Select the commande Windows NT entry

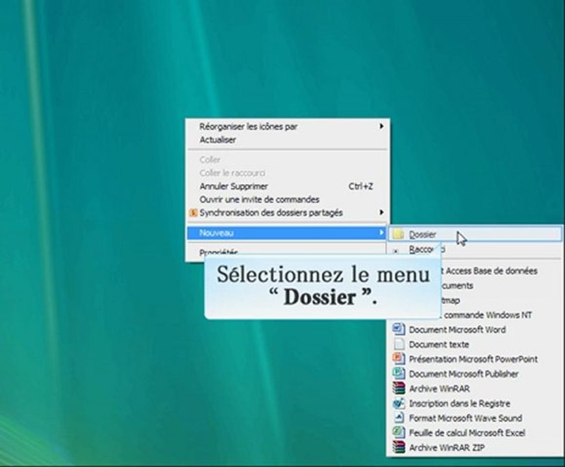(x=501, y=315)
